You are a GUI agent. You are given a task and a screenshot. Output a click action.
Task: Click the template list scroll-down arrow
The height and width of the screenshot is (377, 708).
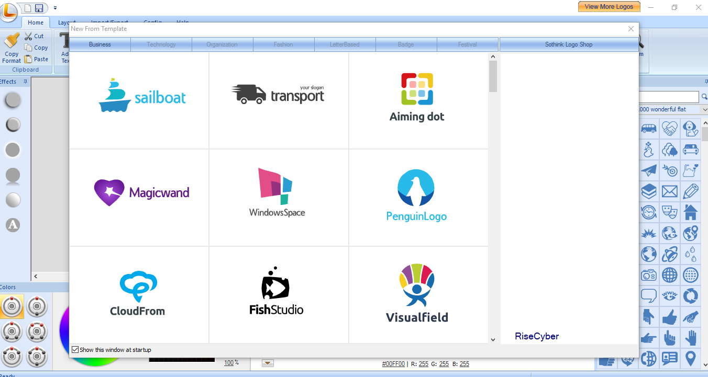[493, 339]
